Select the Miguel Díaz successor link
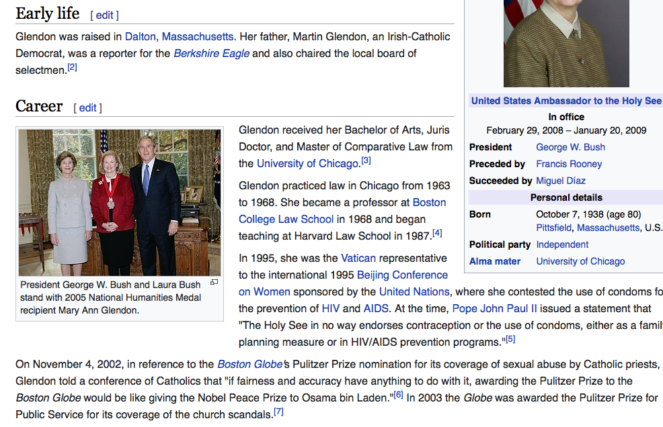The height and width of the screenshot is (427, 663). click(561, 181)
